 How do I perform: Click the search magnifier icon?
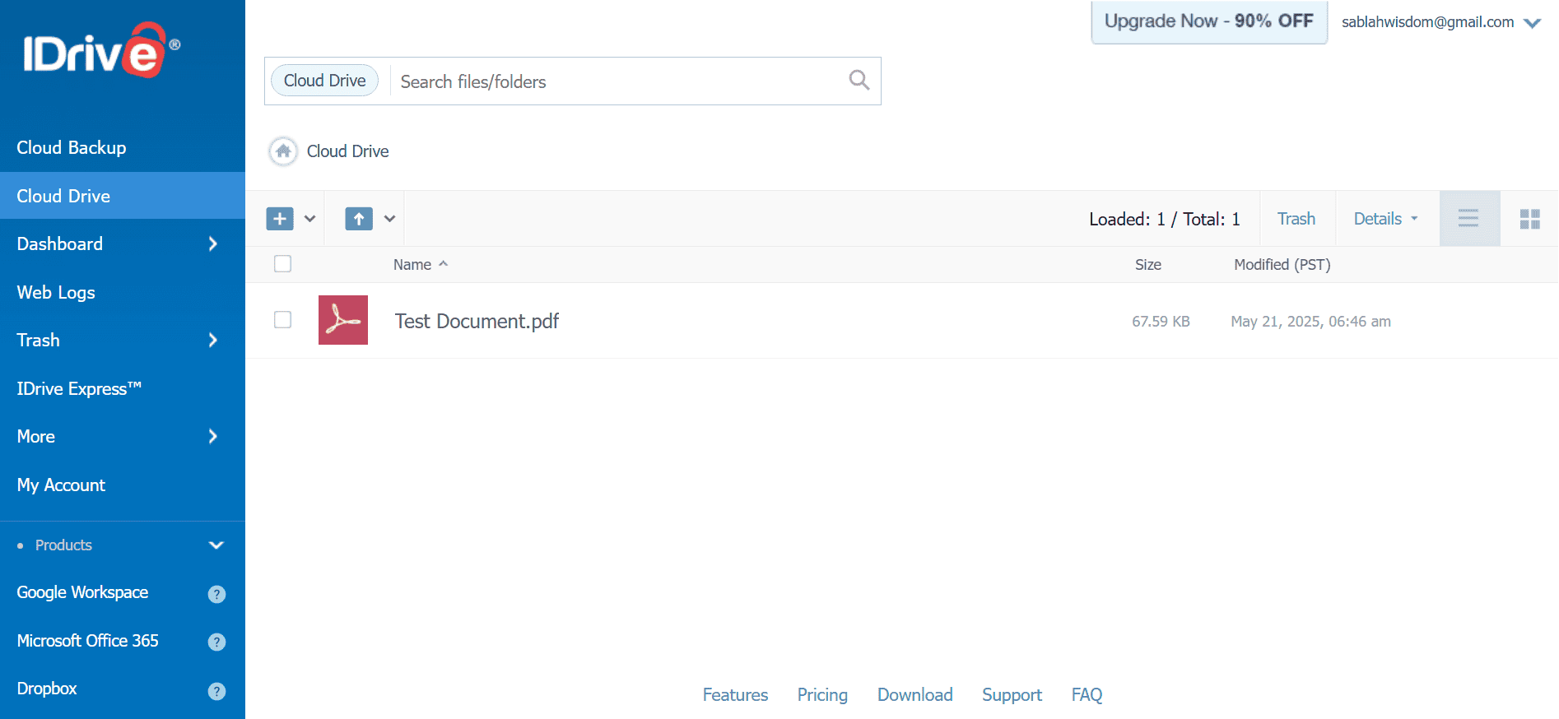coord(859,80)
